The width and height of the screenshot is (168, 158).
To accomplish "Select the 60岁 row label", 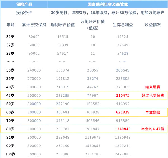I will [10, 112].
